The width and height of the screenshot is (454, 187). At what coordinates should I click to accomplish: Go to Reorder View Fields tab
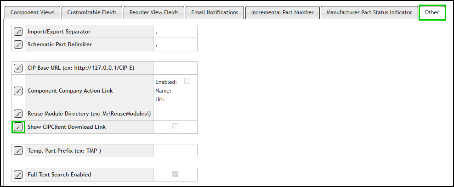point(154,12)
